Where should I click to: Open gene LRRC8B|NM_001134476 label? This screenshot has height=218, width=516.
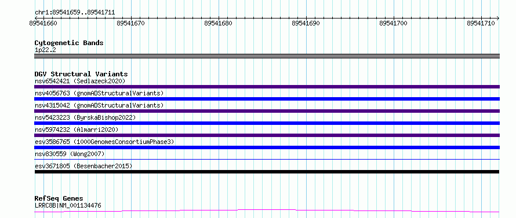click(68, 205)
